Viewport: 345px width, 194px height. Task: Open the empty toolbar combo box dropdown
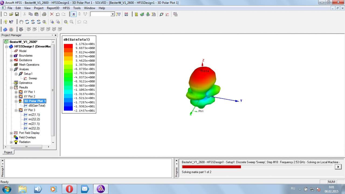[113, 14]
